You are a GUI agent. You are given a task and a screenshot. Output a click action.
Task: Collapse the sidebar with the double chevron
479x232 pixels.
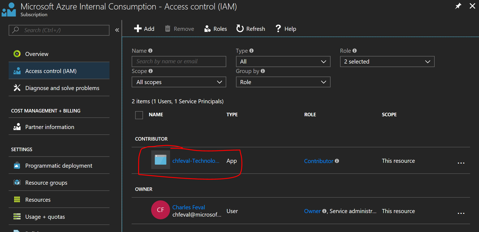pos(117,30)
